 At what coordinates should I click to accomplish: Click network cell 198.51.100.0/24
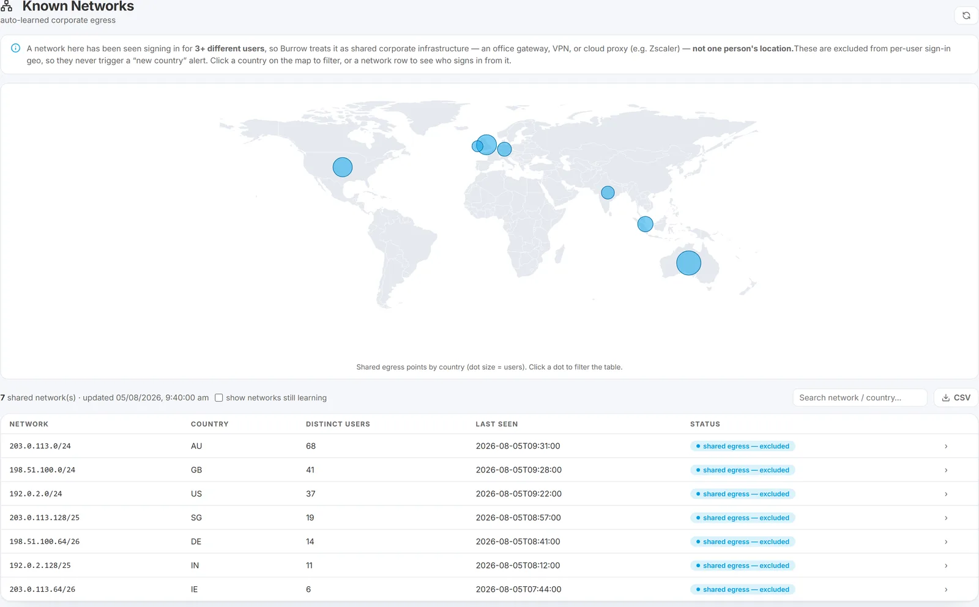click(42, 470)
